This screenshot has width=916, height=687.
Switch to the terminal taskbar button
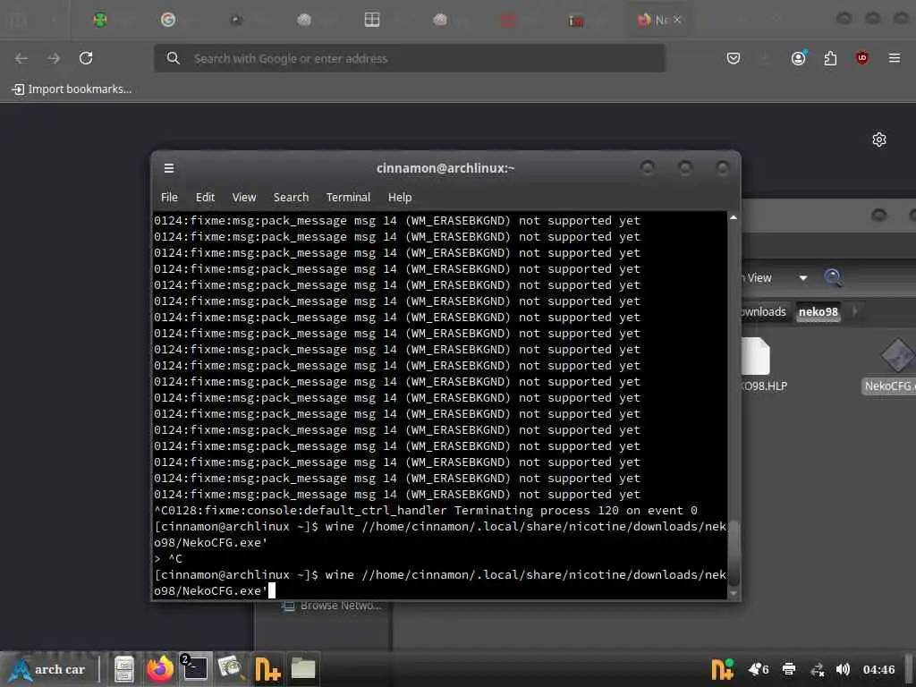pyautogui.click(x=194, y=668)
